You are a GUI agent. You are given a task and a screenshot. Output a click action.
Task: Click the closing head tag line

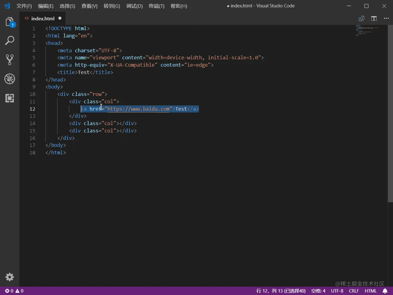pos(56,80)
